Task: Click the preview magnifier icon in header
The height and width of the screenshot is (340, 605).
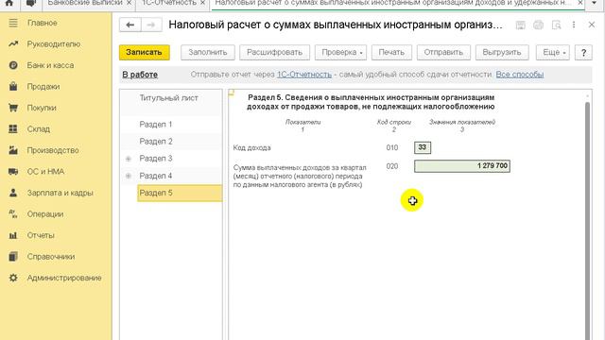Action: (556, 25)
